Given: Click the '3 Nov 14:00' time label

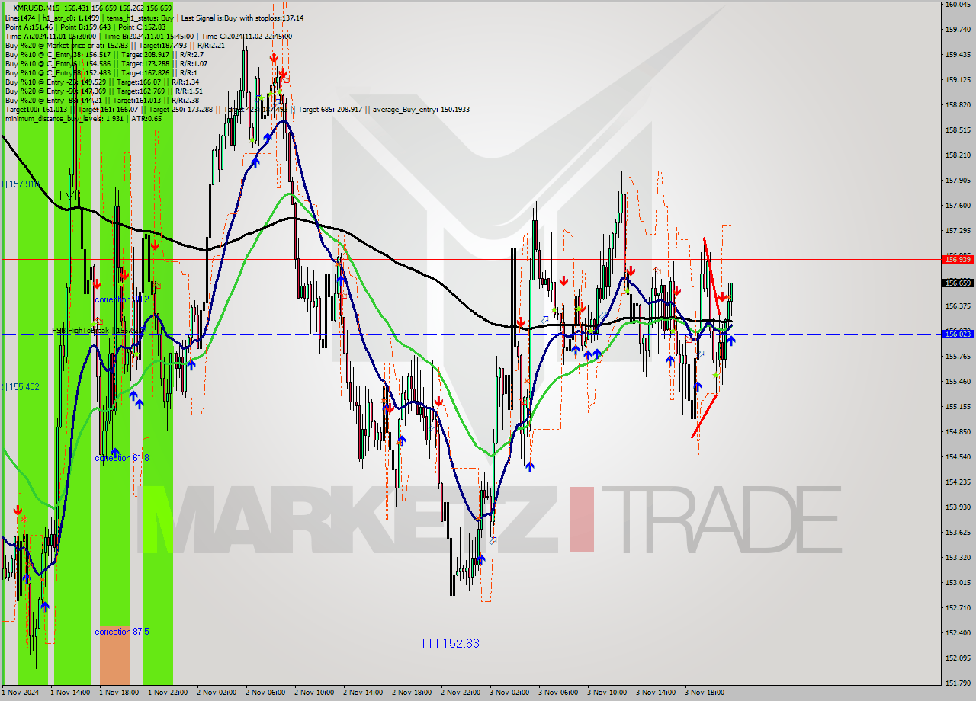Looking at the screenshot, I should [657, 693].
